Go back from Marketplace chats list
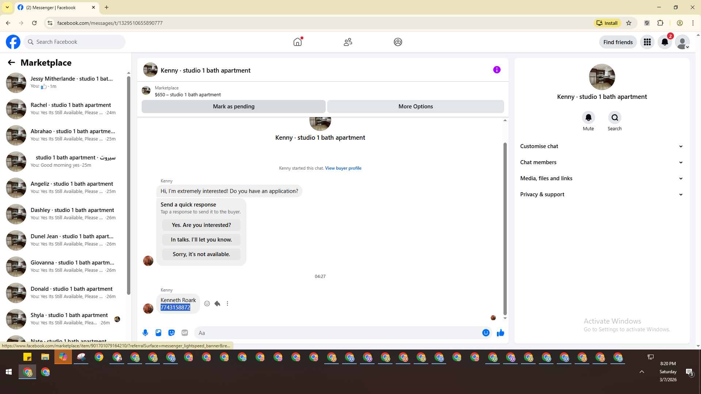The width and height of the screenshot is (701, 394). (x=11, y=62)
